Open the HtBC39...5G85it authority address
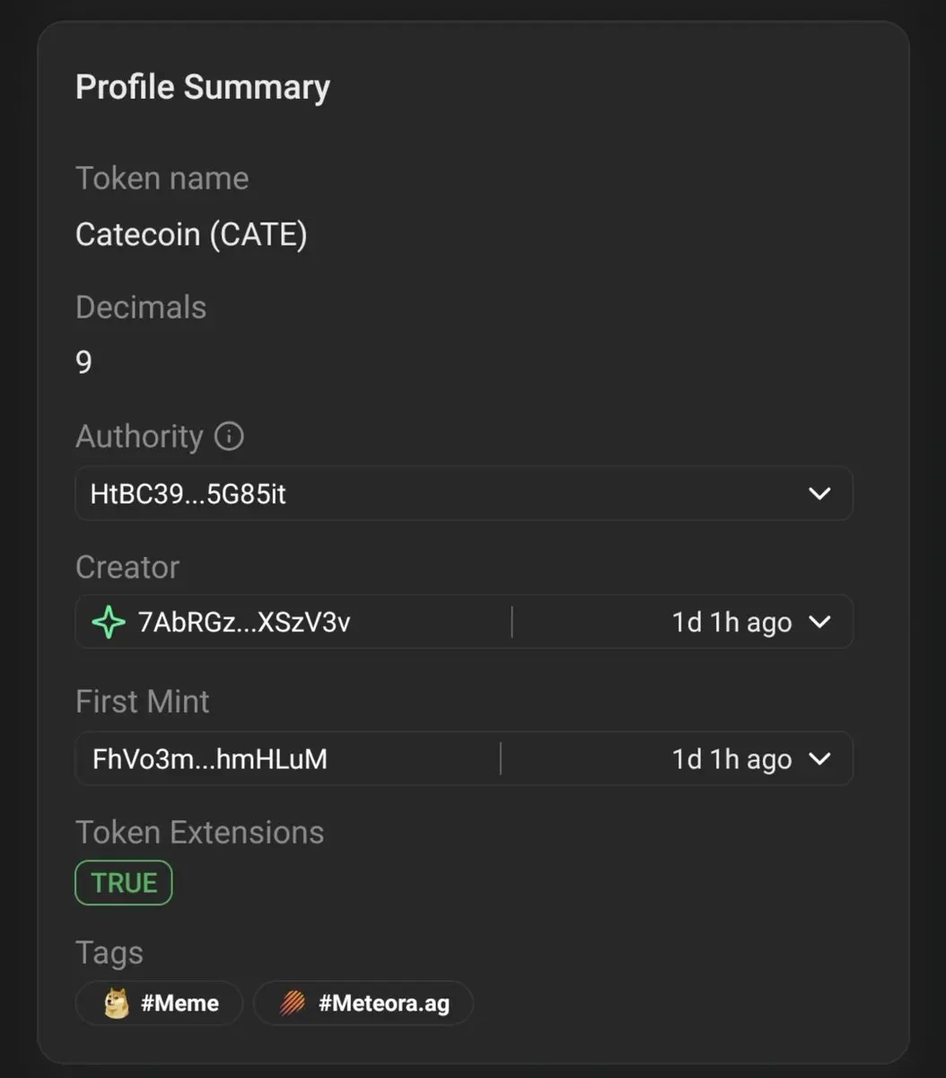Viewport: 946px width, 1078px height. 188,493
